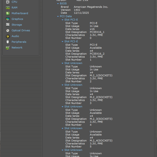This screenshot has width=157, height=157.
Task: Click the Storage hard drive icon
Action: pos(8,25)
